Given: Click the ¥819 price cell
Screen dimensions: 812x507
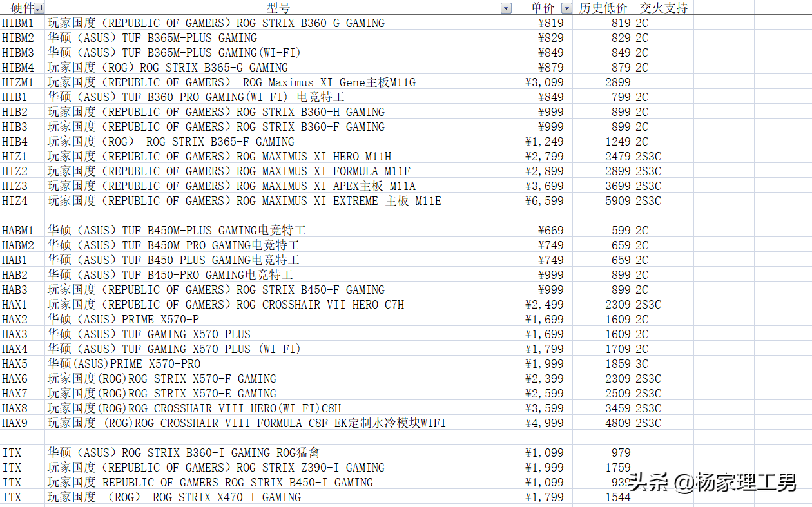Looking at the screenshot, I should point(543,23).
